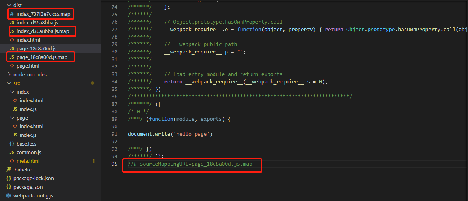Open index.js under src page folder

pyautogui.click(x=28, y=135)
